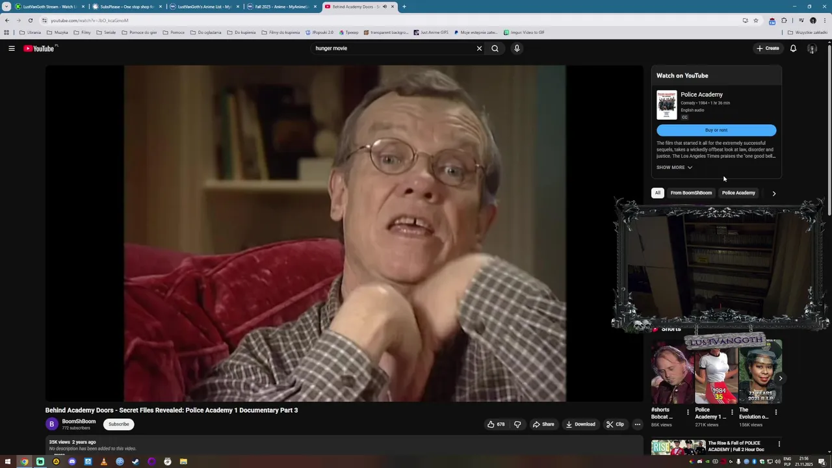Switch to the Fall 2025 Anime browser tab
Image resolution: width=832 pixels, height=468 pixels.
[281, 6]
